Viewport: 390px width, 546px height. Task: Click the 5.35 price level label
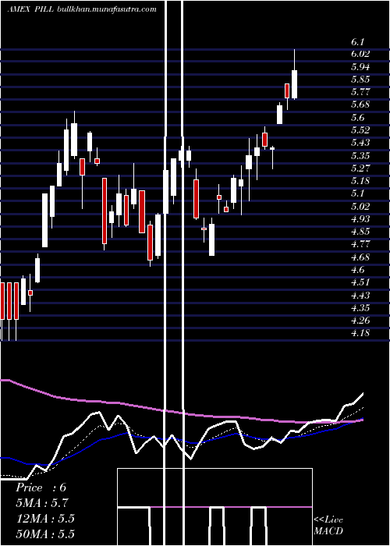click(360, 155)
